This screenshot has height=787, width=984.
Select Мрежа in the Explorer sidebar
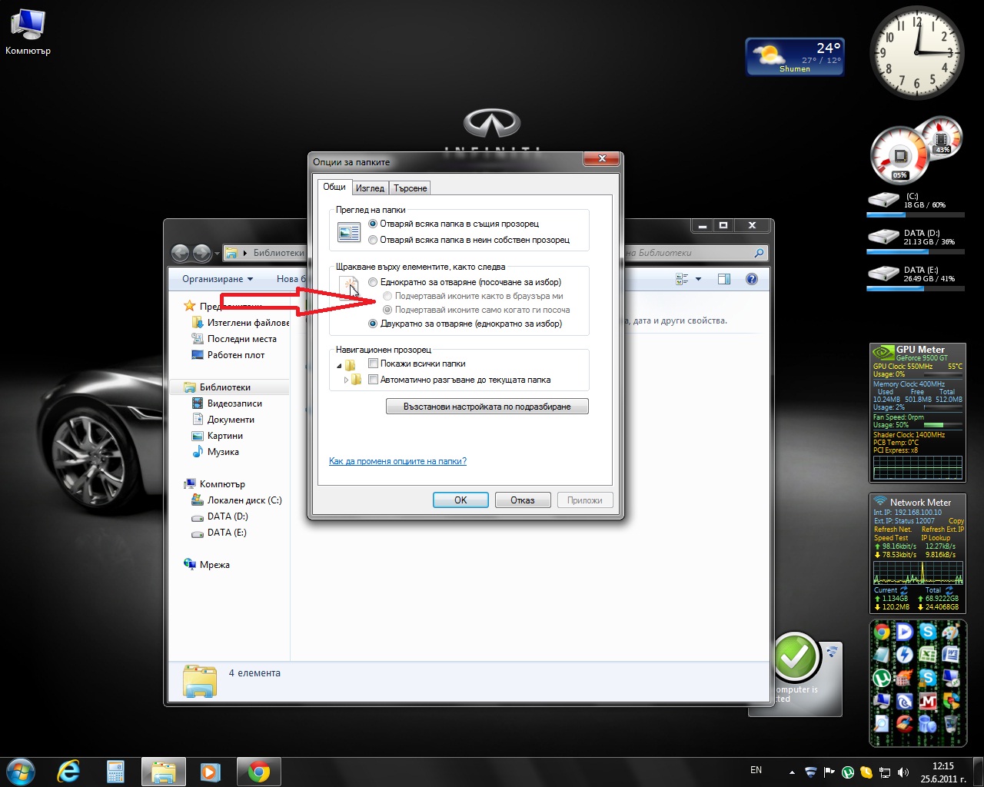coord(207,565)
